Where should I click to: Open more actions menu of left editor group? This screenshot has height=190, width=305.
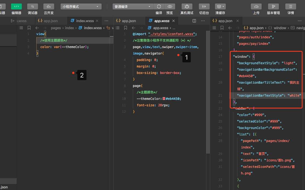(106, 21)
